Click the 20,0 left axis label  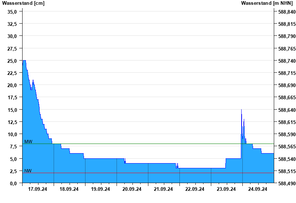[x=12, y=85]
